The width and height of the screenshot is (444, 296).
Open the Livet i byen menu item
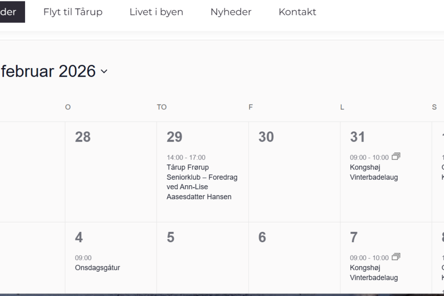coord(156,12)
